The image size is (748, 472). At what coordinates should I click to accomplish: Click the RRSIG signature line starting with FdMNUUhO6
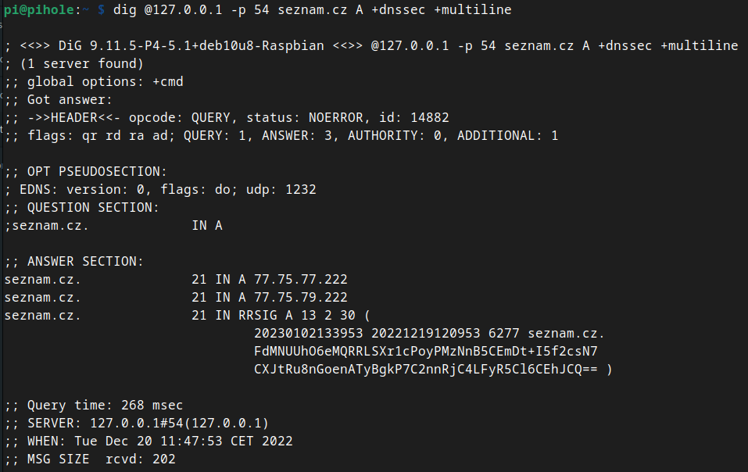(x=426, y=351)
